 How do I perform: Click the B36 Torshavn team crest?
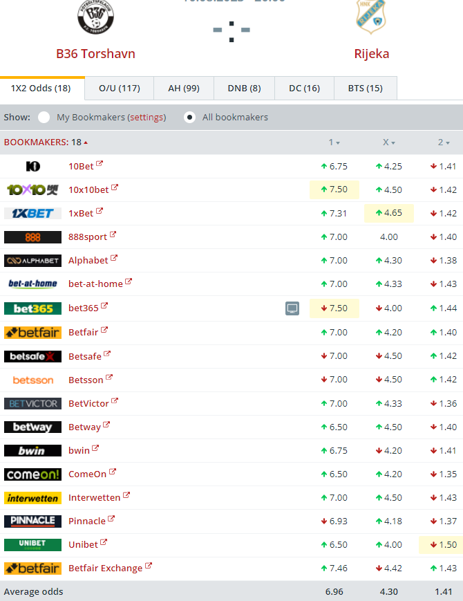click(x=96, y=17)
